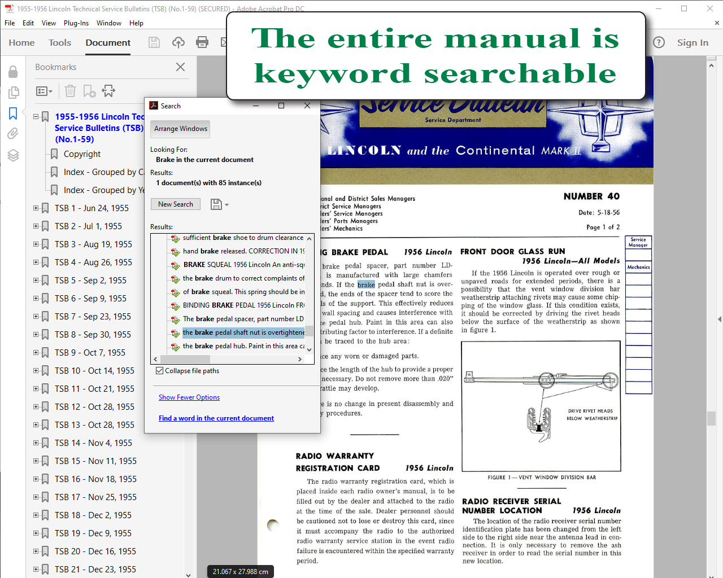Open the Edit menu
The height and width of the screenshot is (578, 723).
click(x=28, y=23)
